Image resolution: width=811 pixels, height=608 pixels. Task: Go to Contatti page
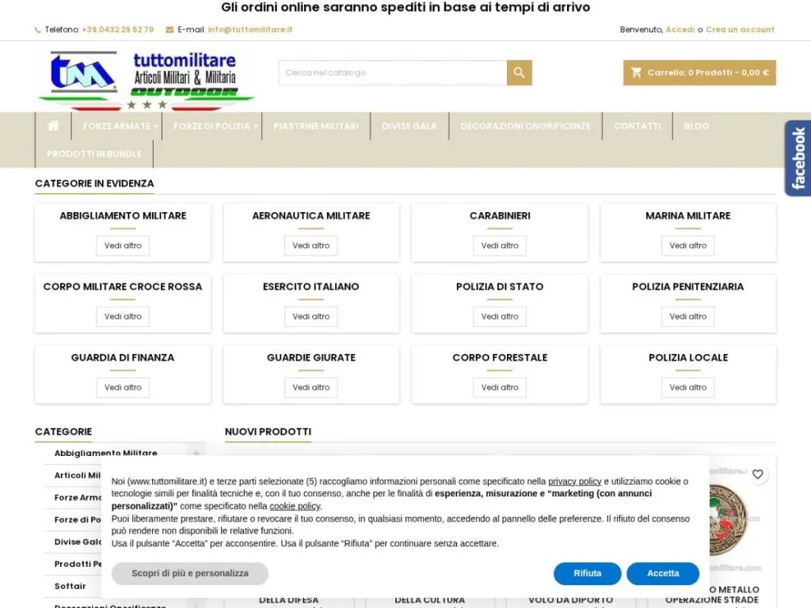638,126
